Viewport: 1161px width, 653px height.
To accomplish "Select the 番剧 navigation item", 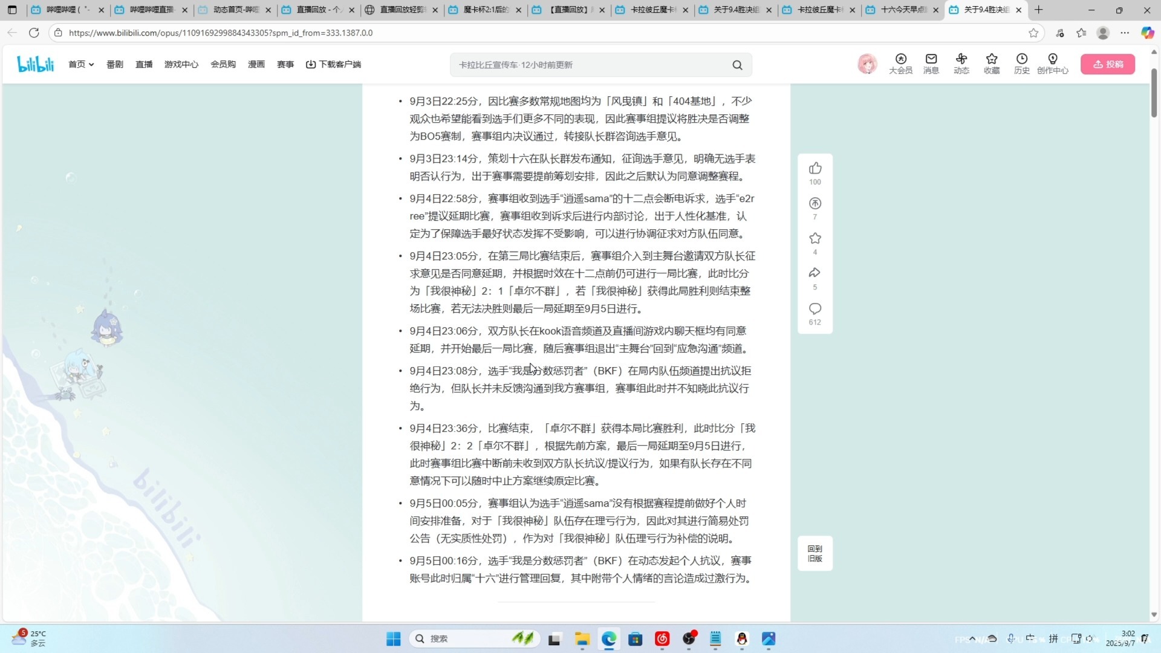I will click(114, 64).
